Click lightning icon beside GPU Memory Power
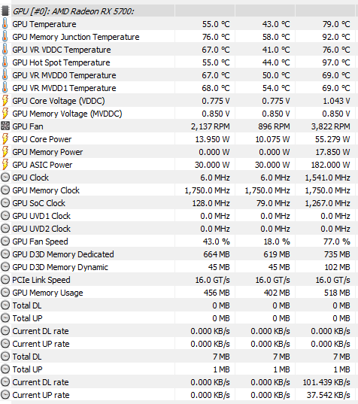Viewport: 358px width, 404px height. click(5, 152)
